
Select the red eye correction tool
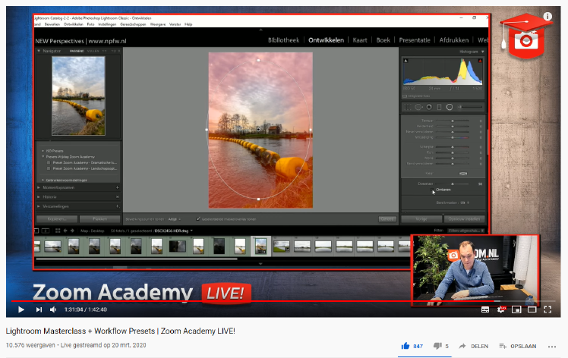point(429,107)
